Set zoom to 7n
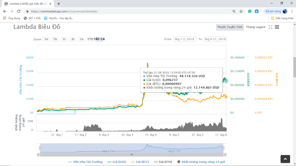Image resolution: width=296 pixels, height=166 pixels. 55,39
